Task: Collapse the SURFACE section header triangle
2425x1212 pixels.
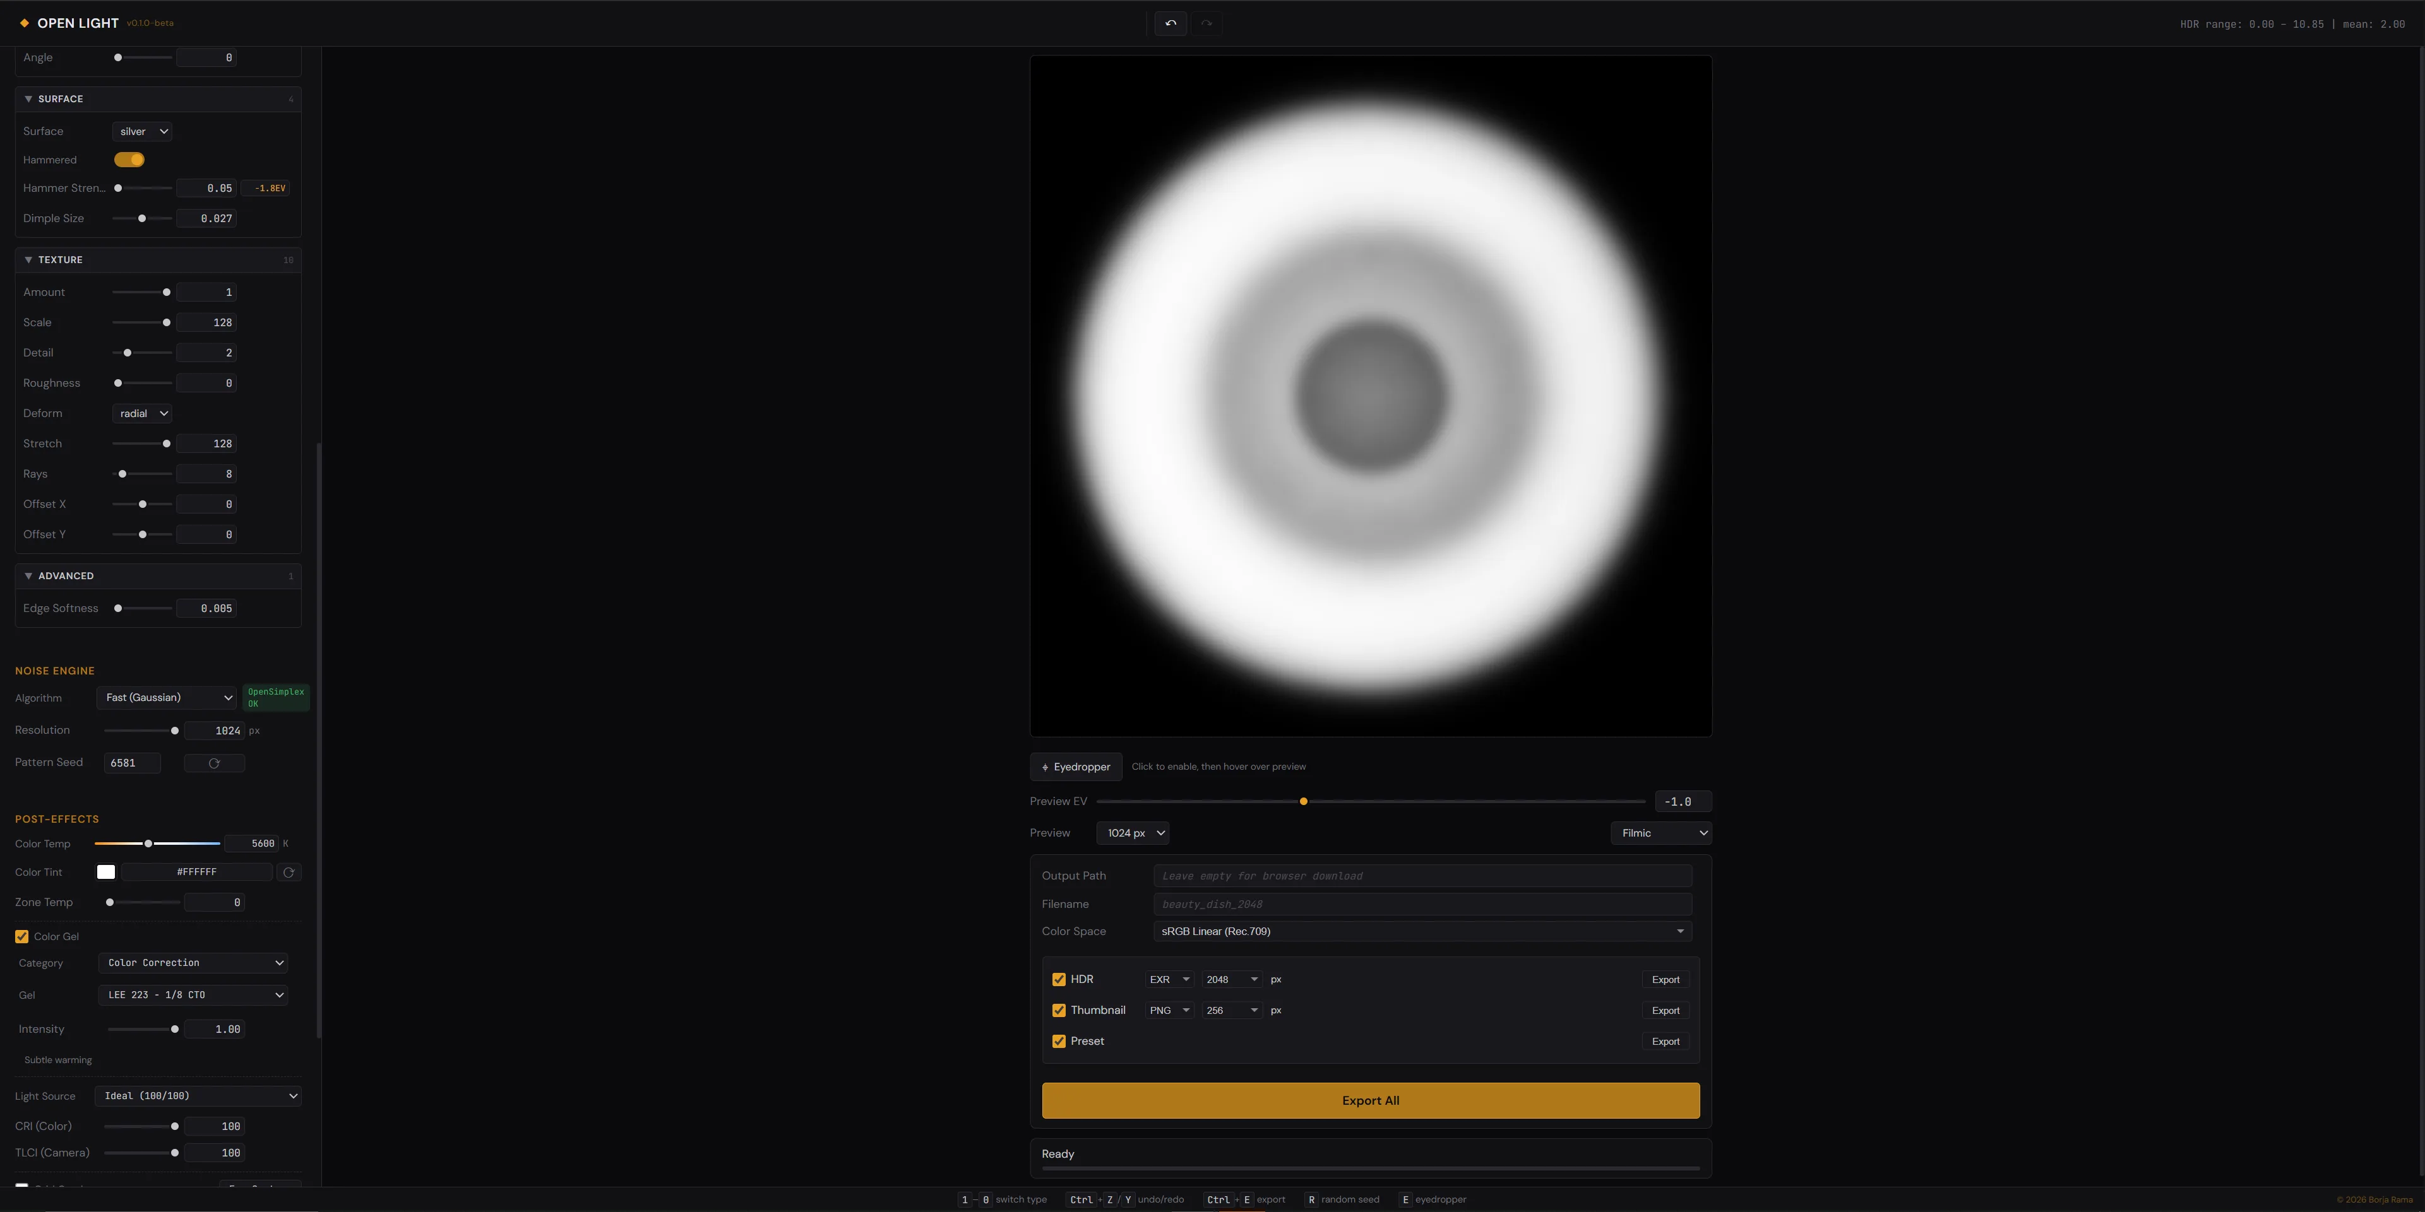Action: [28, 99]
